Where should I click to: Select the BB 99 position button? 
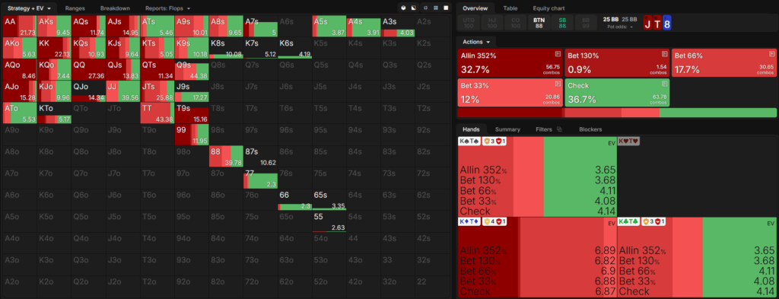click(586, 23)
